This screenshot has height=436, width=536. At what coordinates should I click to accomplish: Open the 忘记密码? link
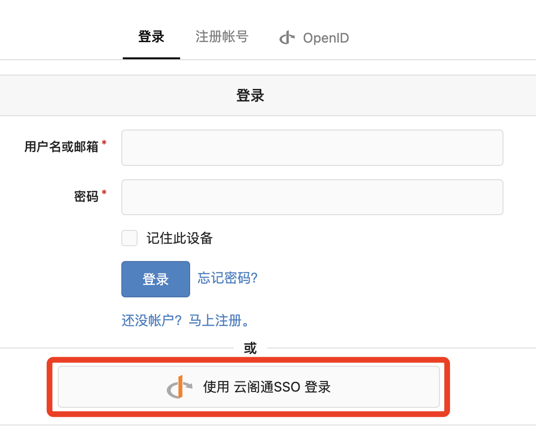coord(228,278)
